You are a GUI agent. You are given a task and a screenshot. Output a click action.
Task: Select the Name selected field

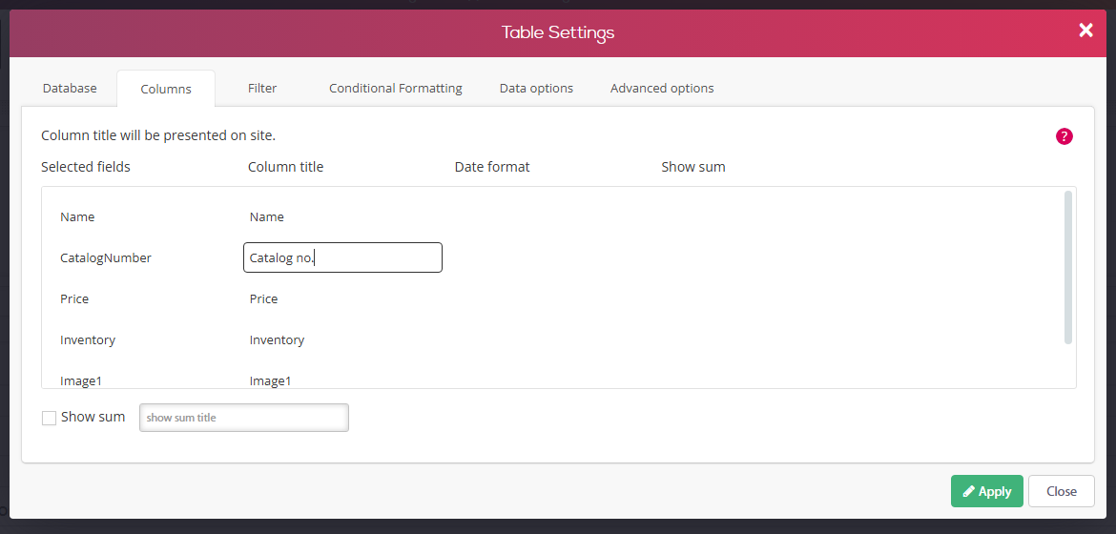click(77, 217)
